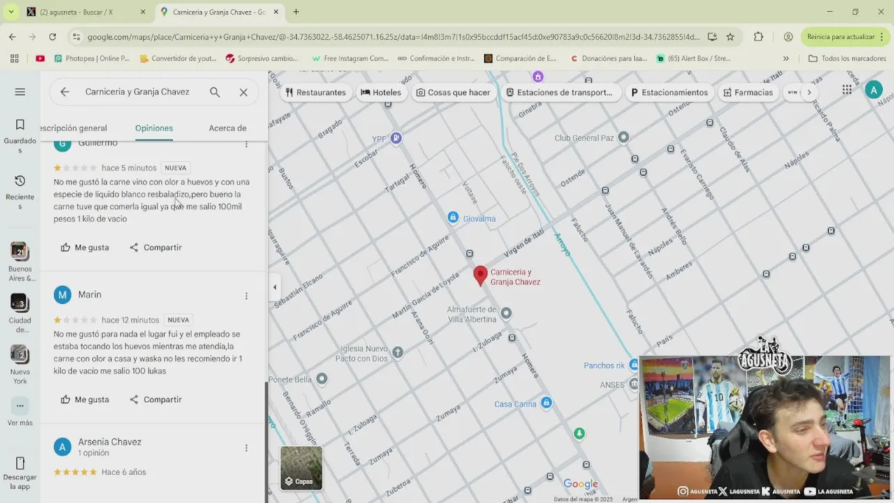Open Free Instagram Com... bookmark
This screenshot has width=894, height=503.
coord(350,59)
